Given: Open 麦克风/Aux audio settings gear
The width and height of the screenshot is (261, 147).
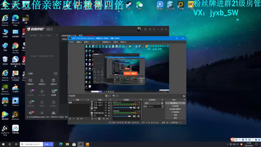Looking at the screenshot, I should pyautogui.click(x=138, y=108).
